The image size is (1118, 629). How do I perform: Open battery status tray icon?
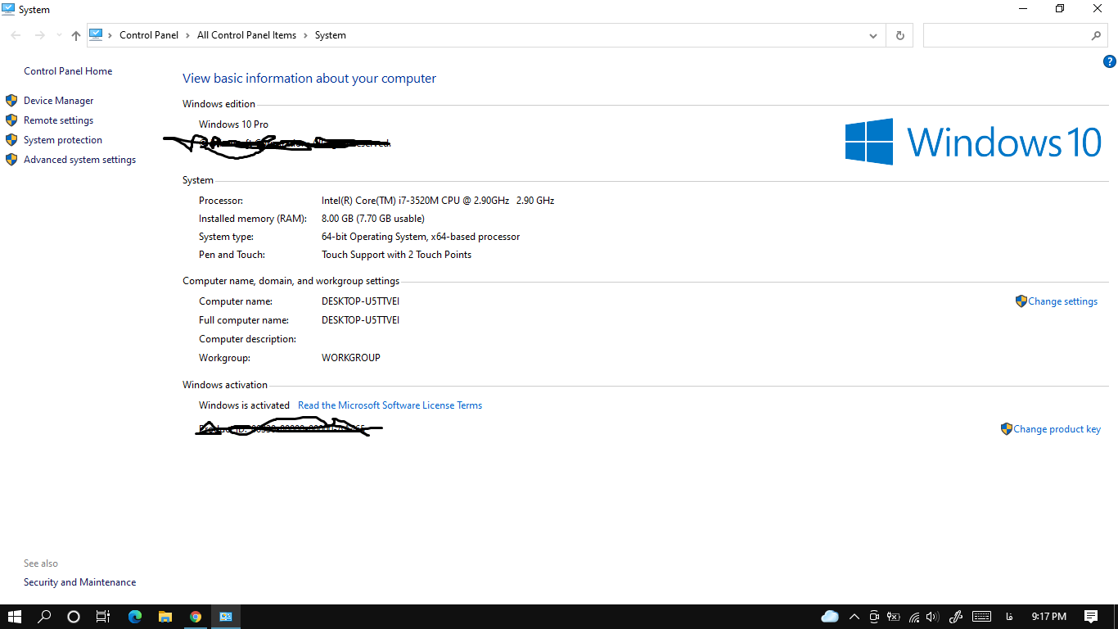tap(894, 617)
